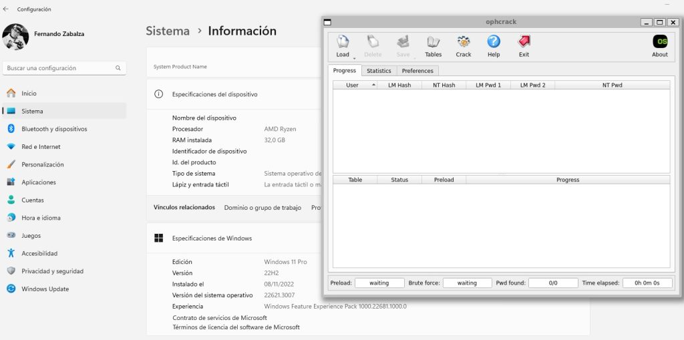Open Dominio o grupo de trabajo link
The image size is (684, 340).
pyautogui.click(x=263, y=208)
